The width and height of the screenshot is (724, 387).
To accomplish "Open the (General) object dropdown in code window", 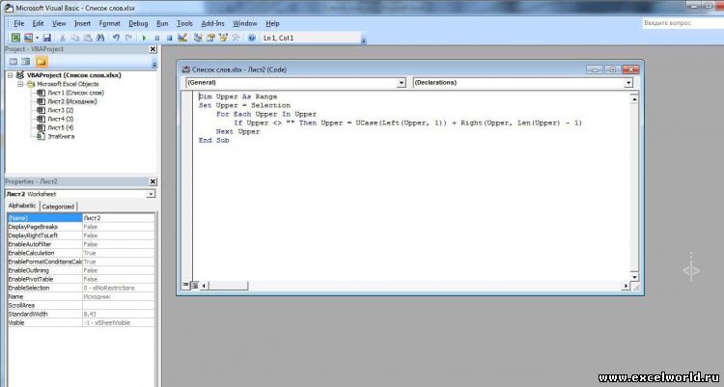I will [402, 83].
